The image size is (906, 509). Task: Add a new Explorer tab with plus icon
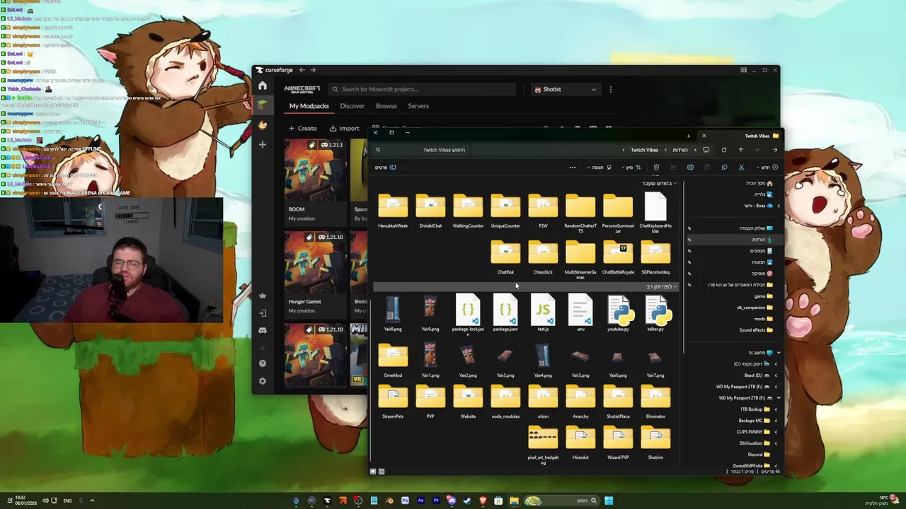(688, 136)
